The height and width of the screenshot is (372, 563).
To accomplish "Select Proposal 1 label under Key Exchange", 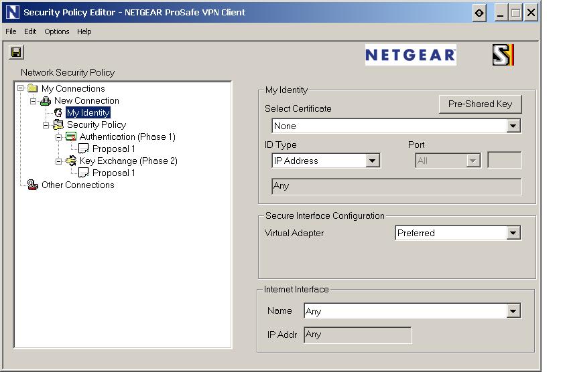I will [x=114, y=173].
